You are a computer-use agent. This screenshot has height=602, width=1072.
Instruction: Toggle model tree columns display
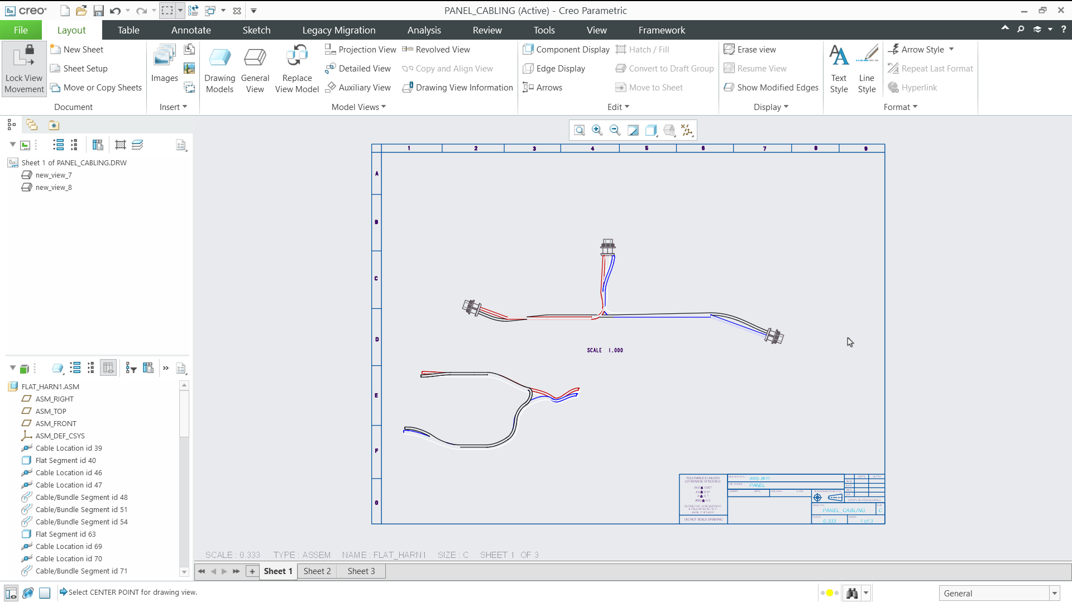[108, 368]
